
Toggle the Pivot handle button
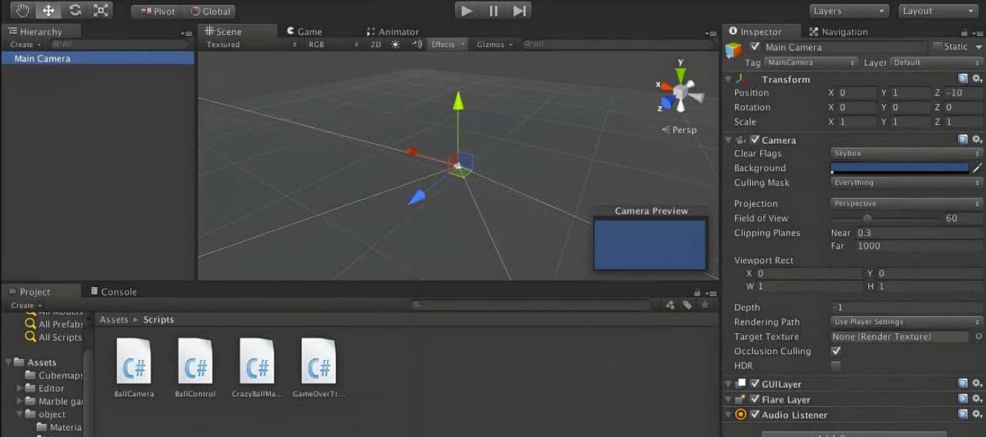(x=157, y=12)
